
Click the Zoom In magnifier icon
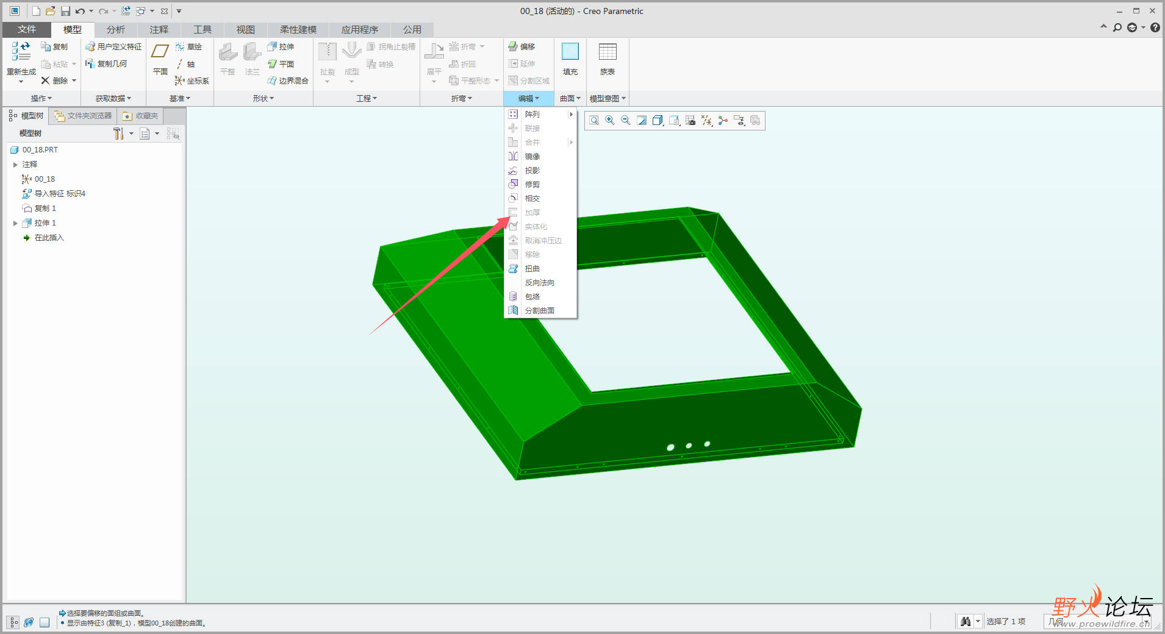(x=610, y=121)
